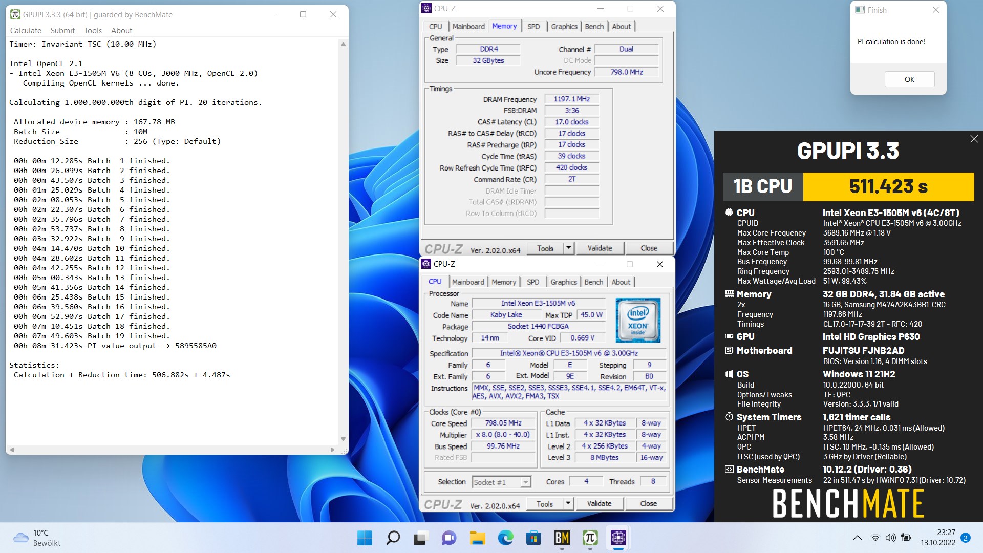This screenshot has width=983, height=553.
Task: Select Graphics tab in lower CPU-Z
Action: [564, 282]
